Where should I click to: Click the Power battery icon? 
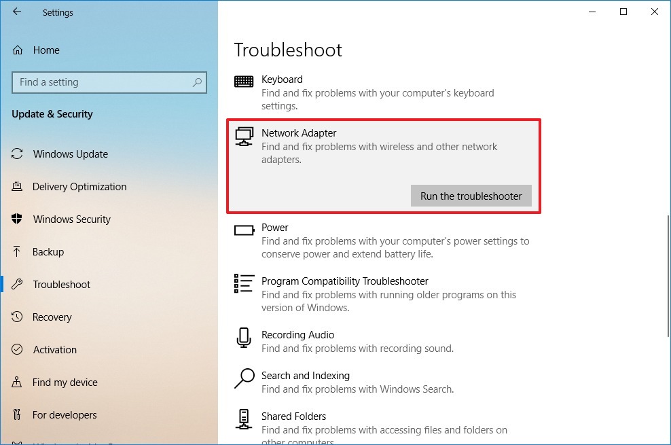coord(244,230)
